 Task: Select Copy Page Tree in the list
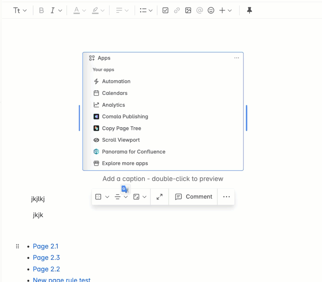tap(122, 128)
